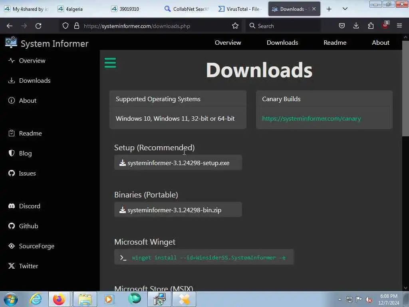This screenshot has width=409, height=307.
Task: Close the Downloads tab
Action: coord(314,9)
